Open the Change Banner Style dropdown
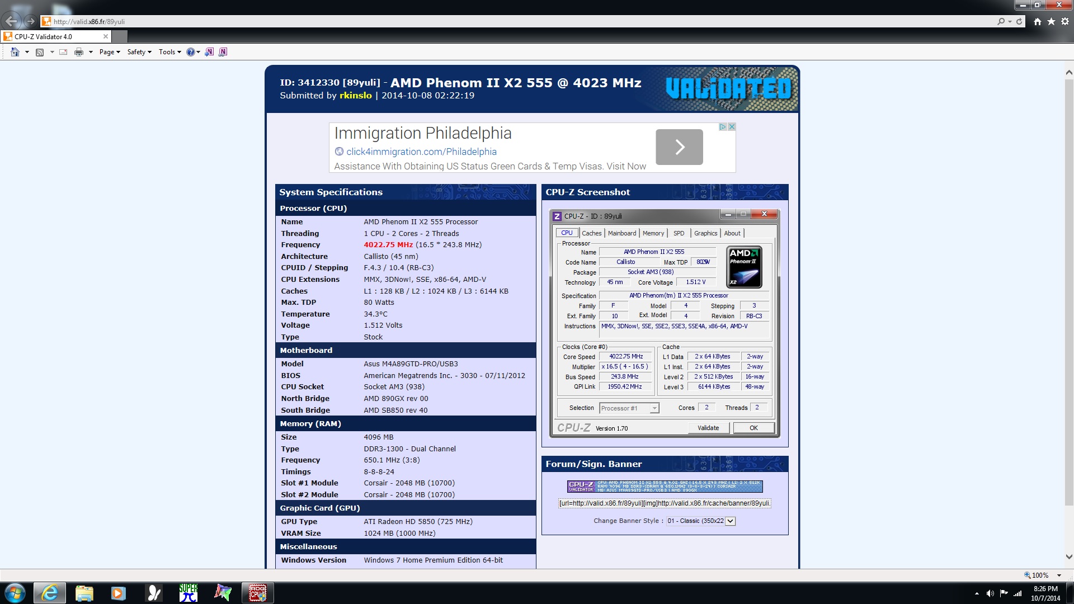 700,521
